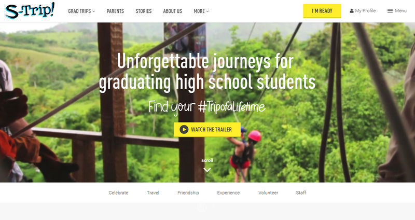This screenshot has height=220, width=415.
Task: Click the S-Trip! logo
Action: click(x=30, y=10)
